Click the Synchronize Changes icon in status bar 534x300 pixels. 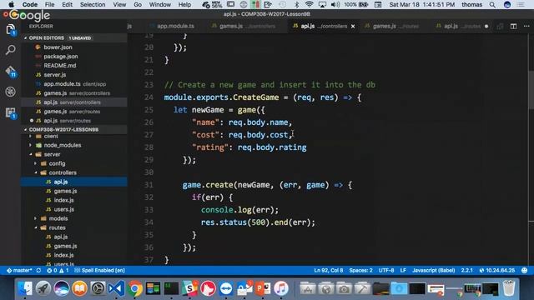point(38,270)
